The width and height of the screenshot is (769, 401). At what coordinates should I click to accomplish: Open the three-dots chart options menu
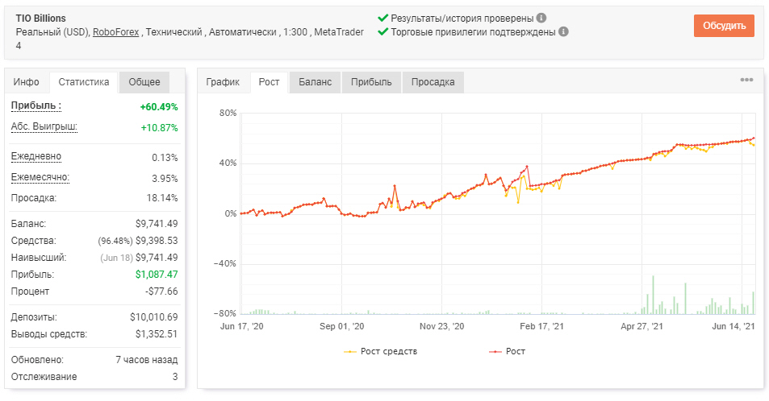[746, 80]
